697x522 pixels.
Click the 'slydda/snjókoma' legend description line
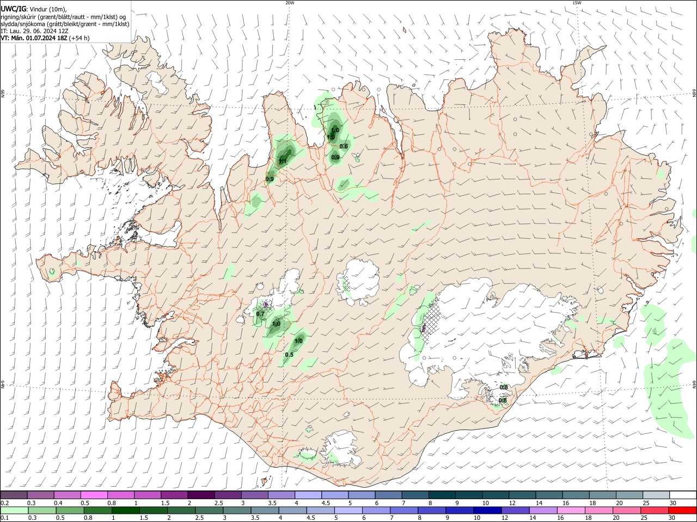65,24
